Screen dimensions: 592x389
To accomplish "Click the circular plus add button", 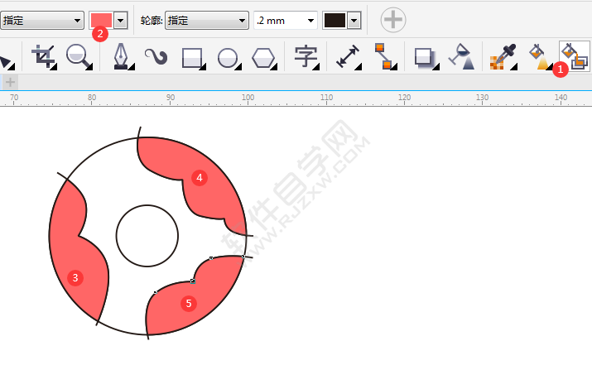I will [x=393, y=19].
